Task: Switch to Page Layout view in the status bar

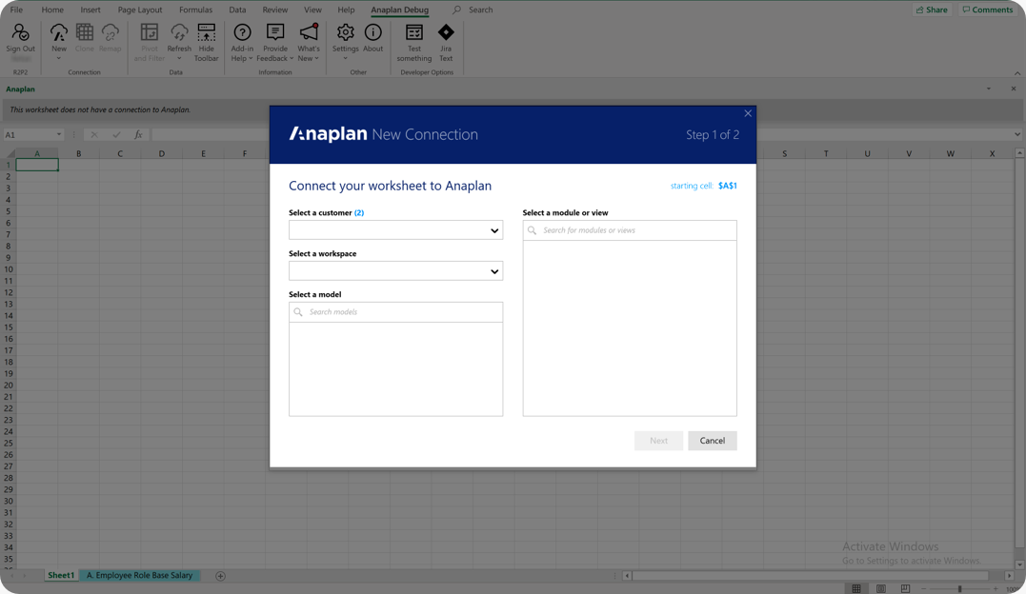Action: [x=881, y=589]
